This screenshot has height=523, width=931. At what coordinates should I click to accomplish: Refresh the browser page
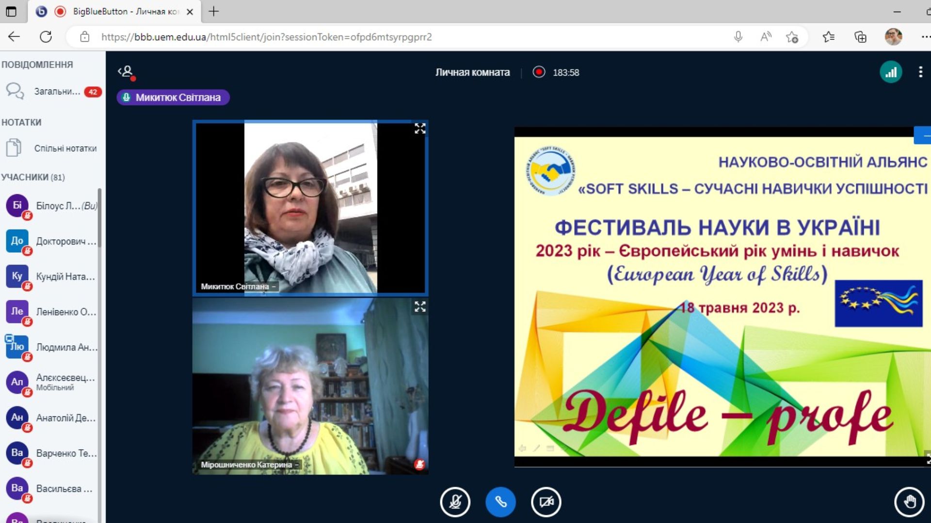coord(46,37)
